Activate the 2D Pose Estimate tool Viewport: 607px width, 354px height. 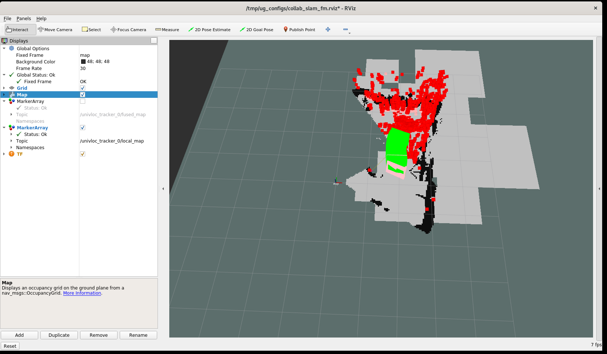coord(209,30)
